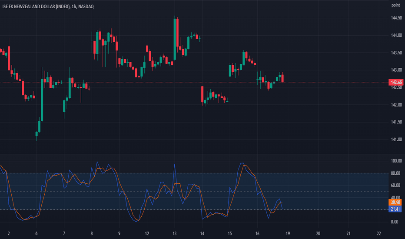Click date label 19 on time axis
This screenshot has width=405, height=239.
point(288,233)
